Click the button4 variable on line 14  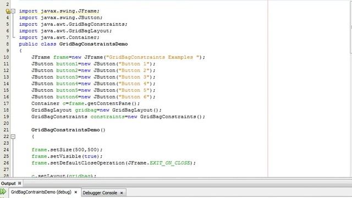(67, 84)
